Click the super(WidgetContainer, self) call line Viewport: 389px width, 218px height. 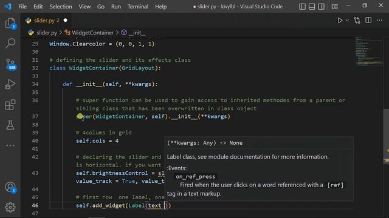tap(153, 116)
